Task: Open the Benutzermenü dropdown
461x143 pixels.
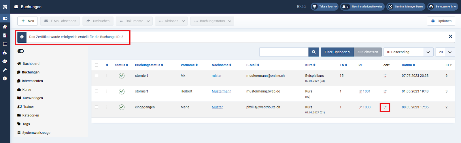Action: tap(443, 7)
